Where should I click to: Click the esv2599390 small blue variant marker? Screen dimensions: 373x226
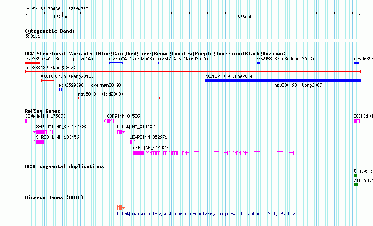click(x=60, y=89)
